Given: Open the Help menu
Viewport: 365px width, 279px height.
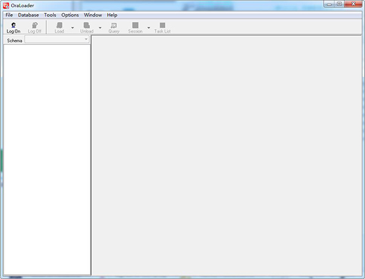Looking at the screenshot, I should (112, 15).
